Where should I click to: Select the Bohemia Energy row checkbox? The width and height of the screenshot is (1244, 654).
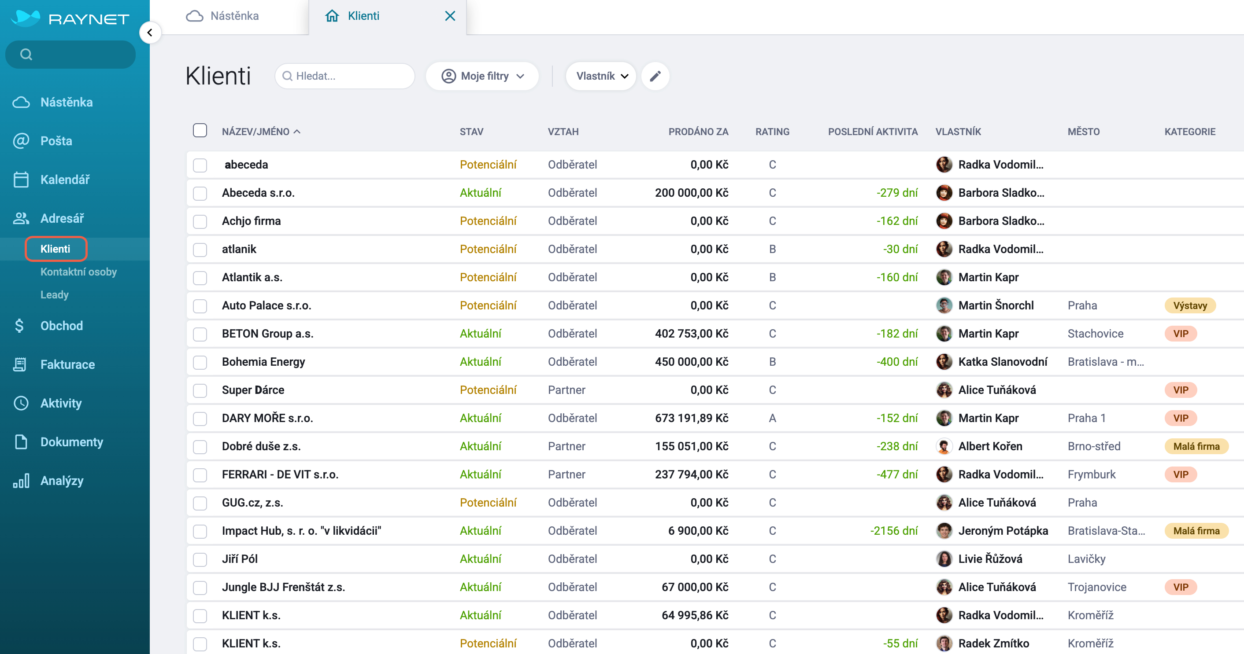[x=200, y=362]
